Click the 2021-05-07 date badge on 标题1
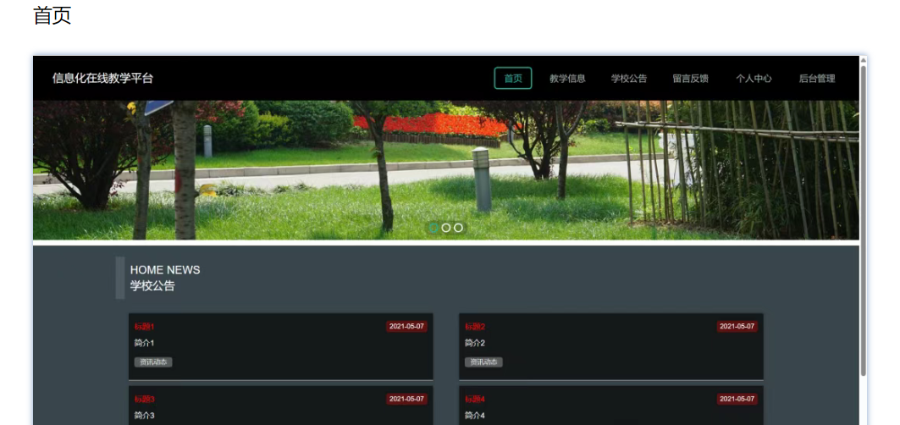This screenshot has width=900, height=425. [x=406, y=327]
